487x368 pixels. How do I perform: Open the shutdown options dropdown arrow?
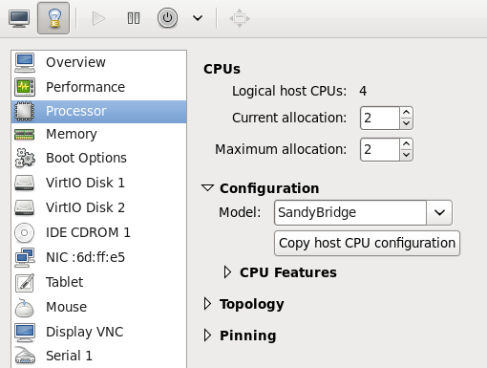pos(198,18)
